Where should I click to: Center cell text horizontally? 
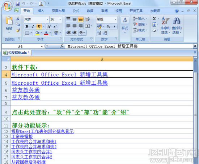coord(75,26)
